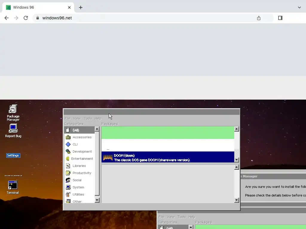Select the green highlighted package row
The image size is (306, 229).
point(168,133)
